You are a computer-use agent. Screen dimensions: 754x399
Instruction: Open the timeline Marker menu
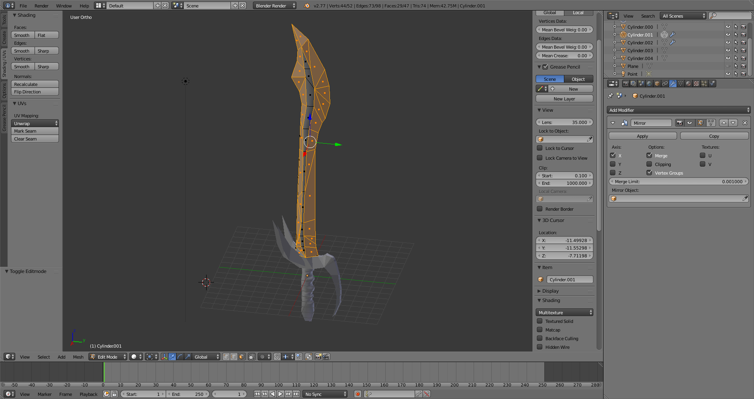click(x=44, y=394)
